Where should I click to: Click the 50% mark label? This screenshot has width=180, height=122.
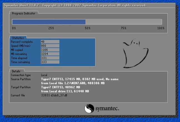click(x=87, y=28)
